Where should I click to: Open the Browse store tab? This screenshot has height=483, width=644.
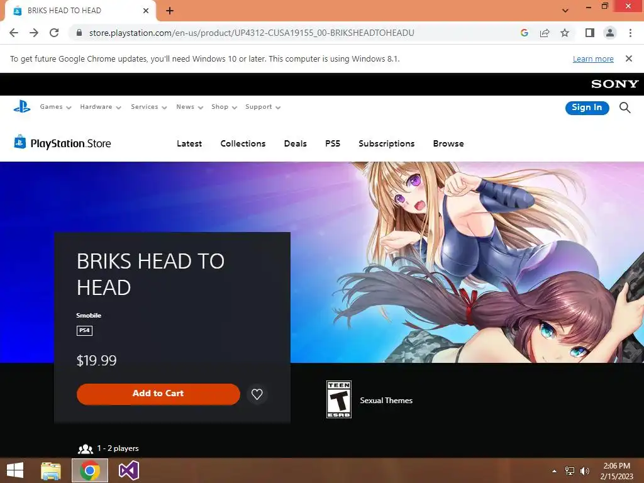tap(448, 144)
